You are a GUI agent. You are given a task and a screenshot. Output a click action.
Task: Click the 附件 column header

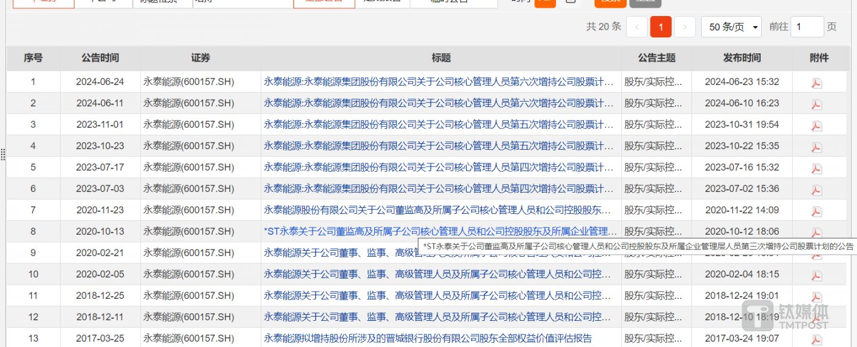[x=819, y=58]
